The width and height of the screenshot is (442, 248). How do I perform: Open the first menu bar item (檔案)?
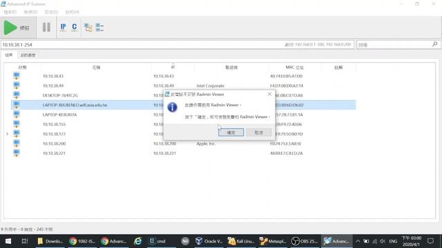click(x=10, y=12)
